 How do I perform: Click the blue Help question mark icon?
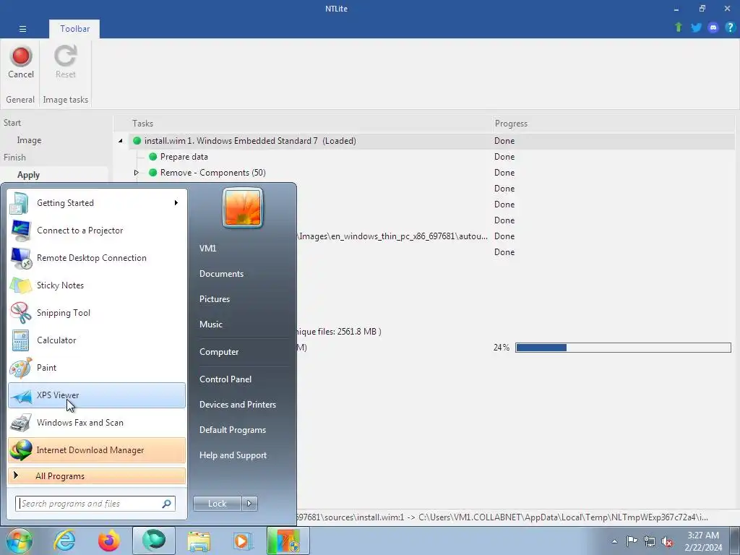[730, 27]
